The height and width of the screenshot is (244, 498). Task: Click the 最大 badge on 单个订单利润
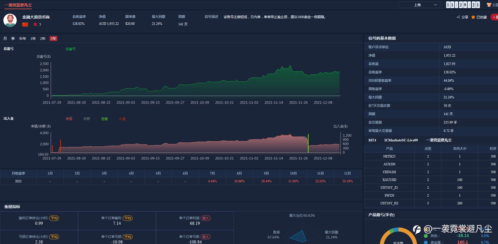coord(206,218)
